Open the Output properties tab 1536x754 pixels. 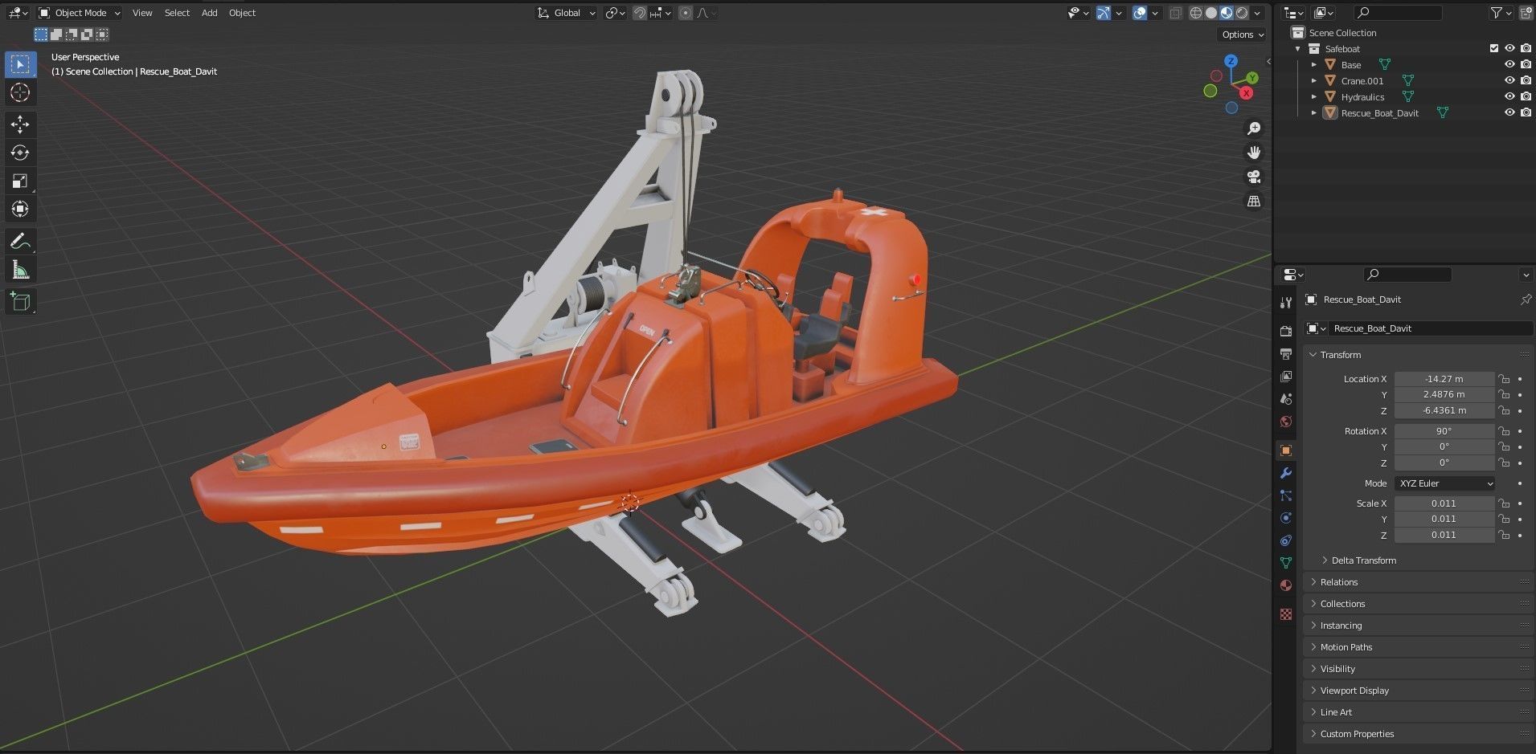[x=1285, y=353]
